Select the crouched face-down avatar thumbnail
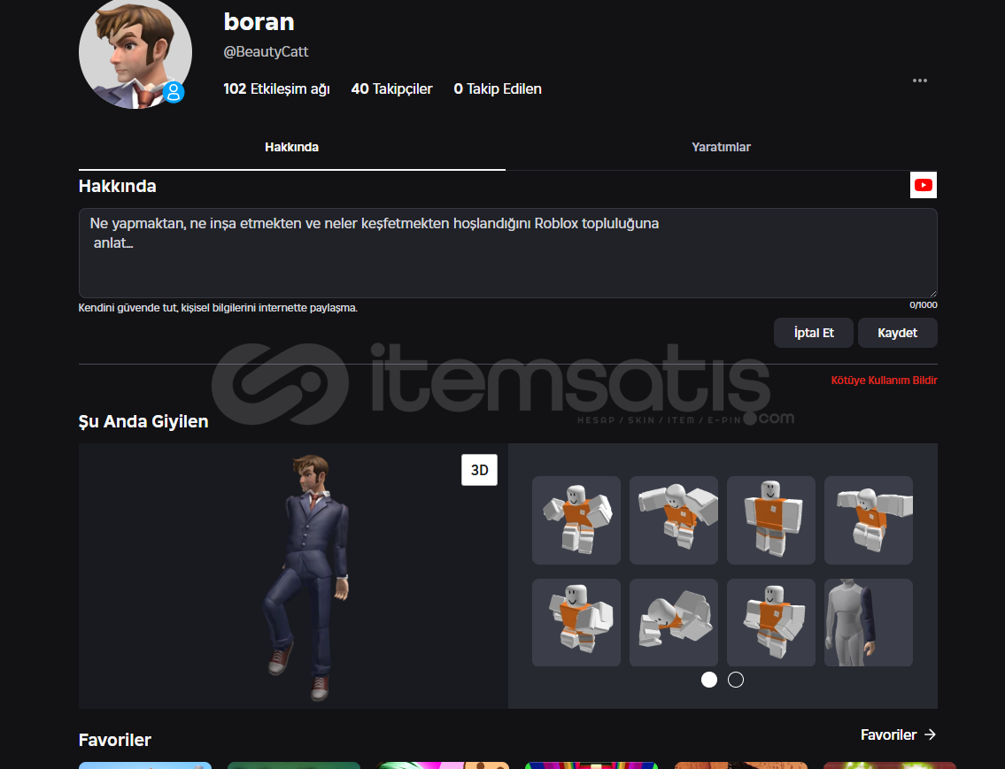This screenshot has height=769, width=1005. point(674,622)
